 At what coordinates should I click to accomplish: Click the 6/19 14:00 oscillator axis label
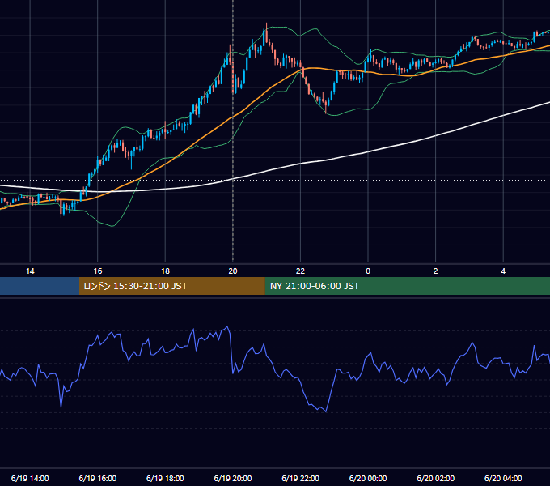click(x=30, y=478)
